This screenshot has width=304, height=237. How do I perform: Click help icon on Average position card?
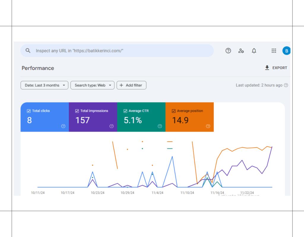tap(208, 126)
